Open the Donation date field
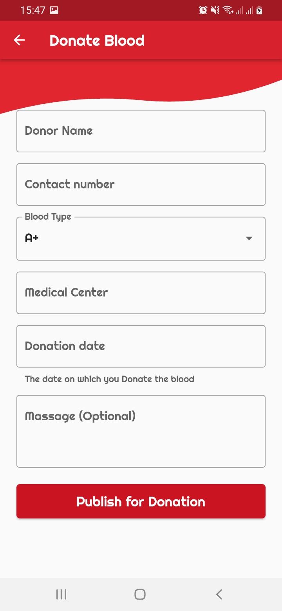This screenshot has width=282, height=611. (141, 346)
